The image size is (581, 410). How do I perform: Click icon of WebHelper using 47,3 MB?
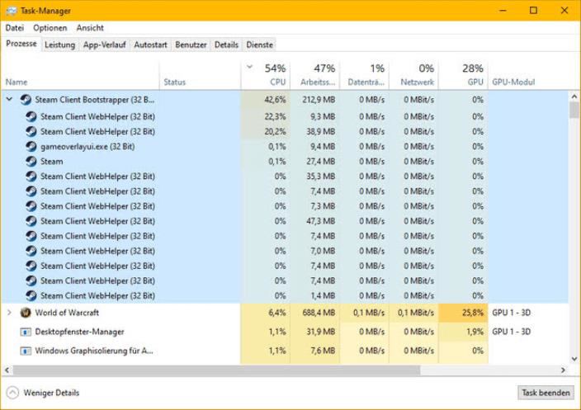(x=31, y=221)
